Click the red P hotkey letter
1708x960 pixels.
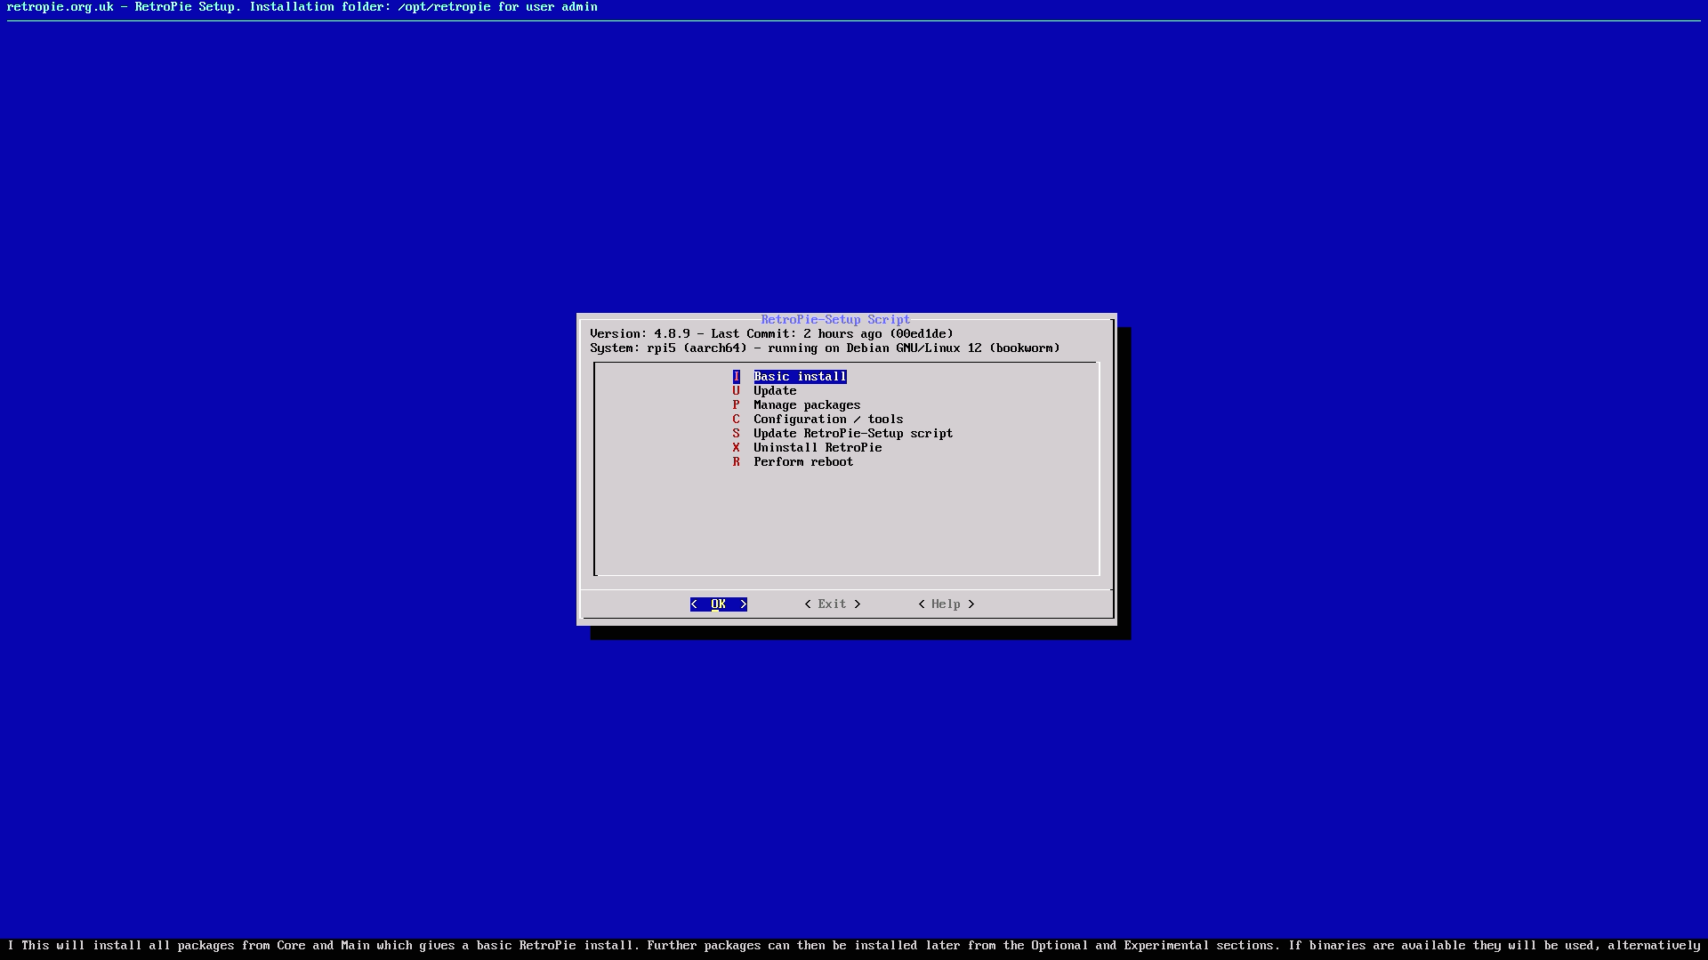tap(736, 405)
